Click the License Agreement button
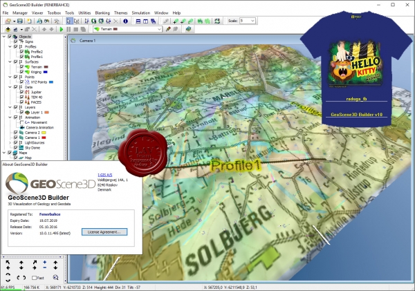 click(x=104, y=232)
